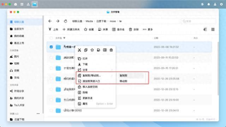Click the 上传 upload button
The width and height of the screenshot is (226, 127).
[53, 30]
